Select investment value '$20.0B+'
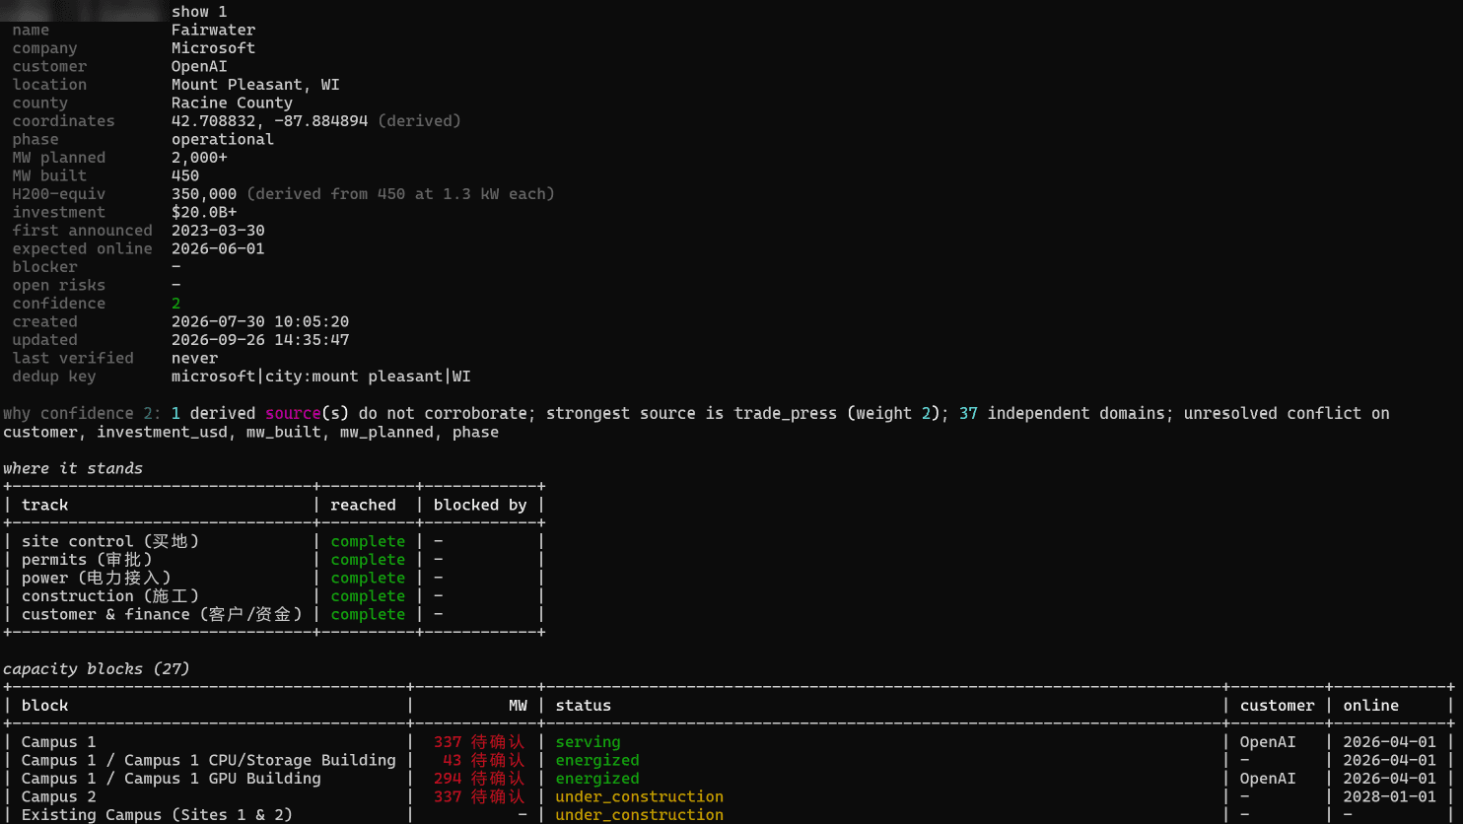The width and height of the screenshot is (1463, 824). tap(204, 212)
